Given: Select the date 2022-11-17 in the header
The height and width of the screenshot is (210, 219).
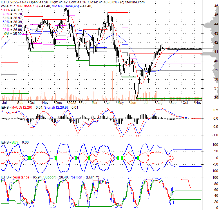Looking at the screenshot, I should pos(19,2).
